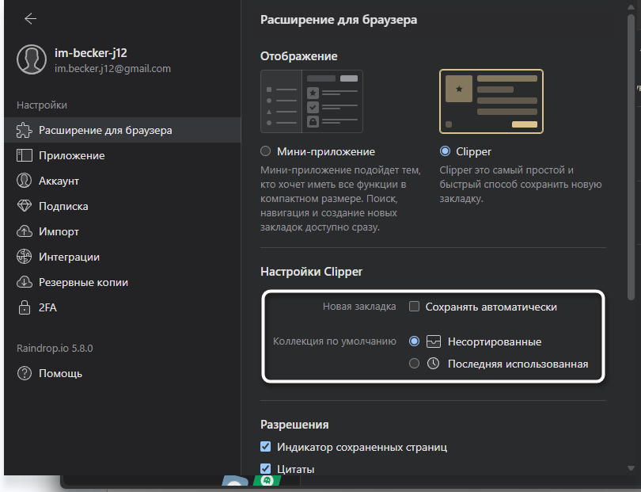
Task: Click the Приложение panel icon
Action: coord(24,155)
